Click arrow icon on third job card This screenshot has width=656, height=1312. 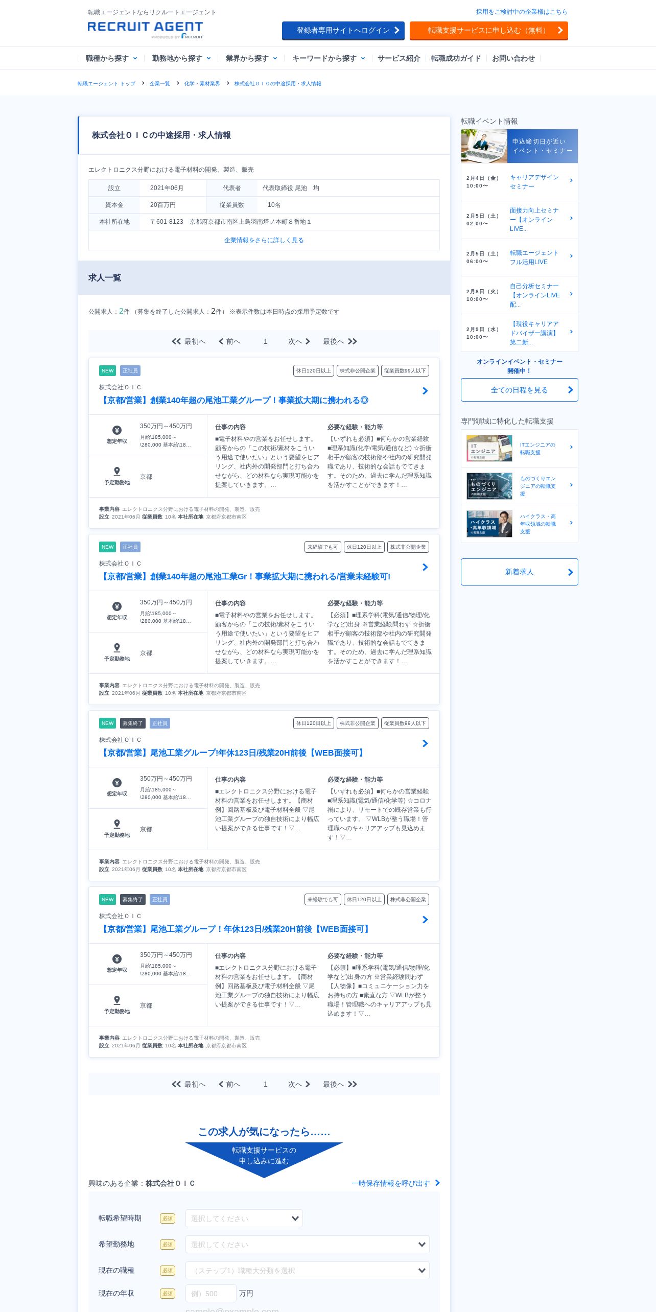click(x=425, y=743)
